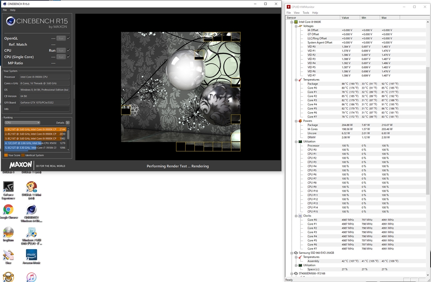Viewport: 431px width, 282px height.
Task: Open Google Chrome desktop shortcut
Action: coord(8,212)
